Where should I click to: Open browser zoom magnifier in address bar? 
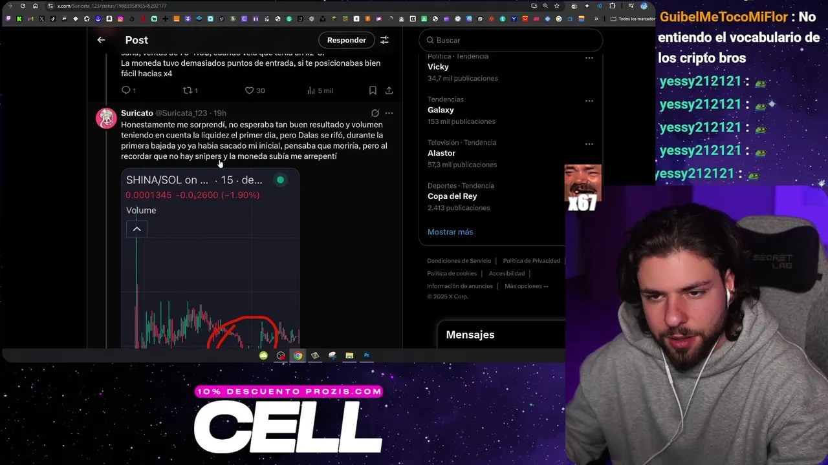click(x=545, y=6)
